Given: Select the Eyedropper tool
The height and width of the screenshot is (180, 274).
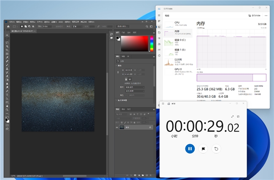Looking at the screenshot, I should [x=7, y=57].
